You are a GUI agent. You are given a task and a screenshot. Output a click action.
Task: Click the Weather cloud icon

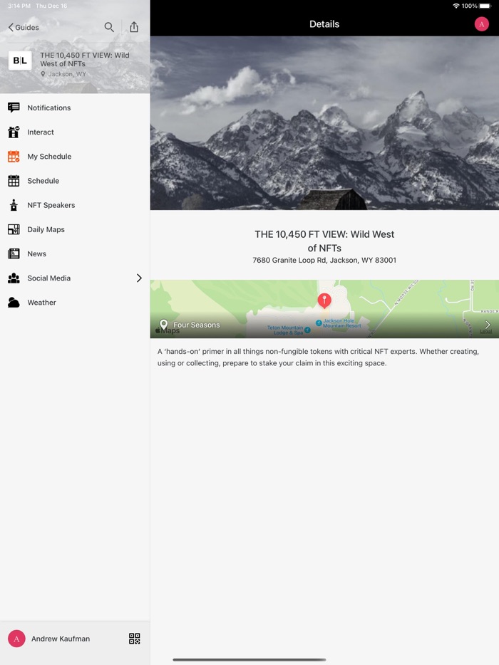14,303
